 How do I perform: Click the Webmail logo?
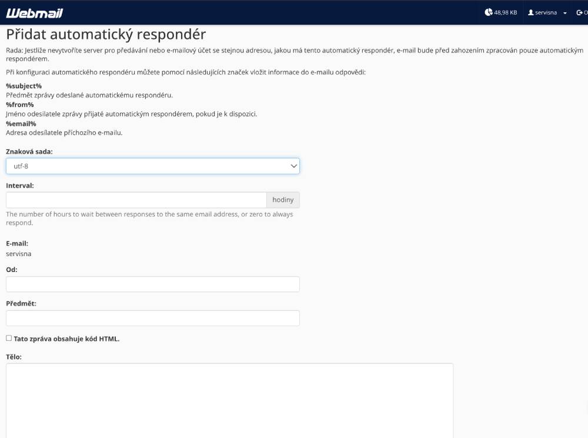pos(34,13)
